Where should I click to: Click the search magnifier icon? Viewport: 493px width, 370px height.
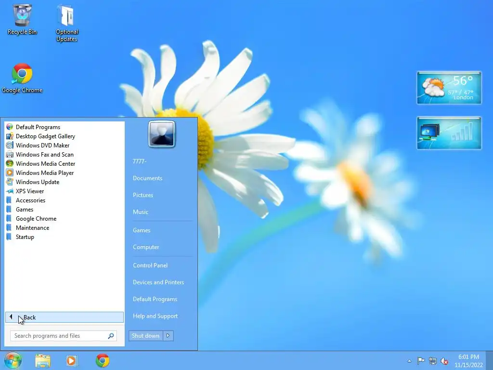click(111, 336)
